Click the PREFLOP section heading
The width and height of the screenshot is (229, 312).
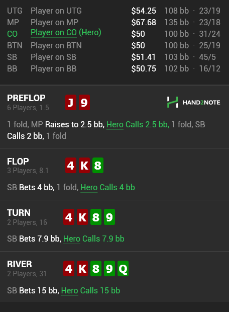(26, 98)
